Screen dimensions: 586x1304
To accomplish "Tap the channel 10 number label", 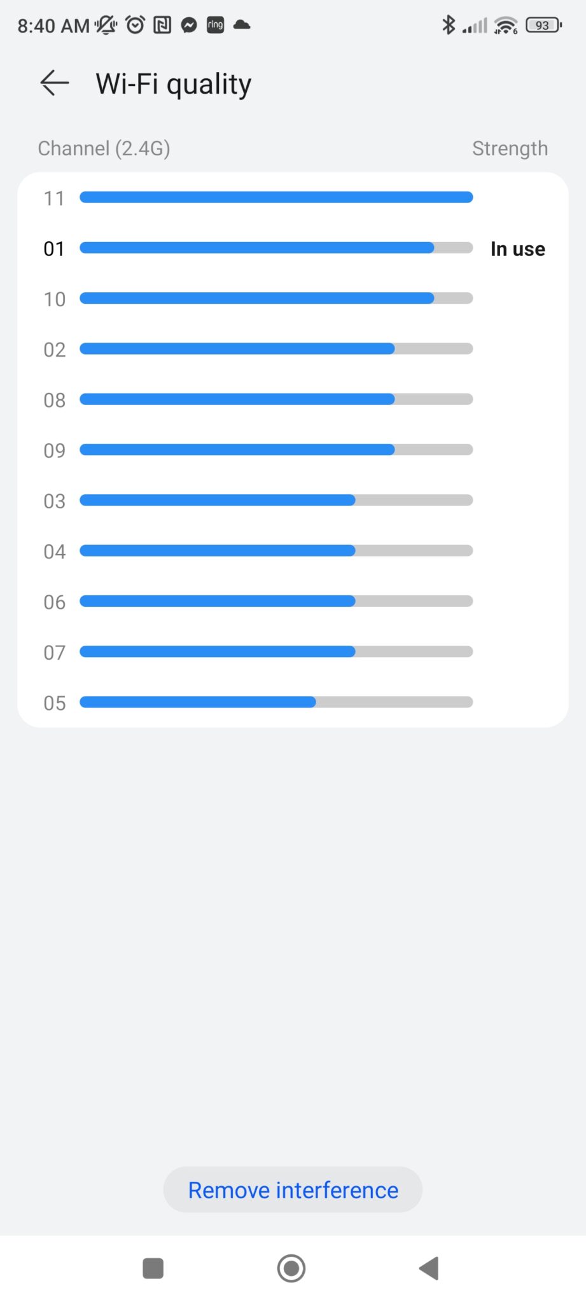I will pyautogui.click(x=54, y=299).
